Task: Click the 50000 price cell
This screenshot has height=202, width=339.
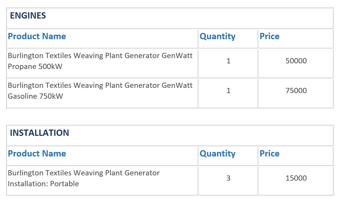Action: pos(296,63)
